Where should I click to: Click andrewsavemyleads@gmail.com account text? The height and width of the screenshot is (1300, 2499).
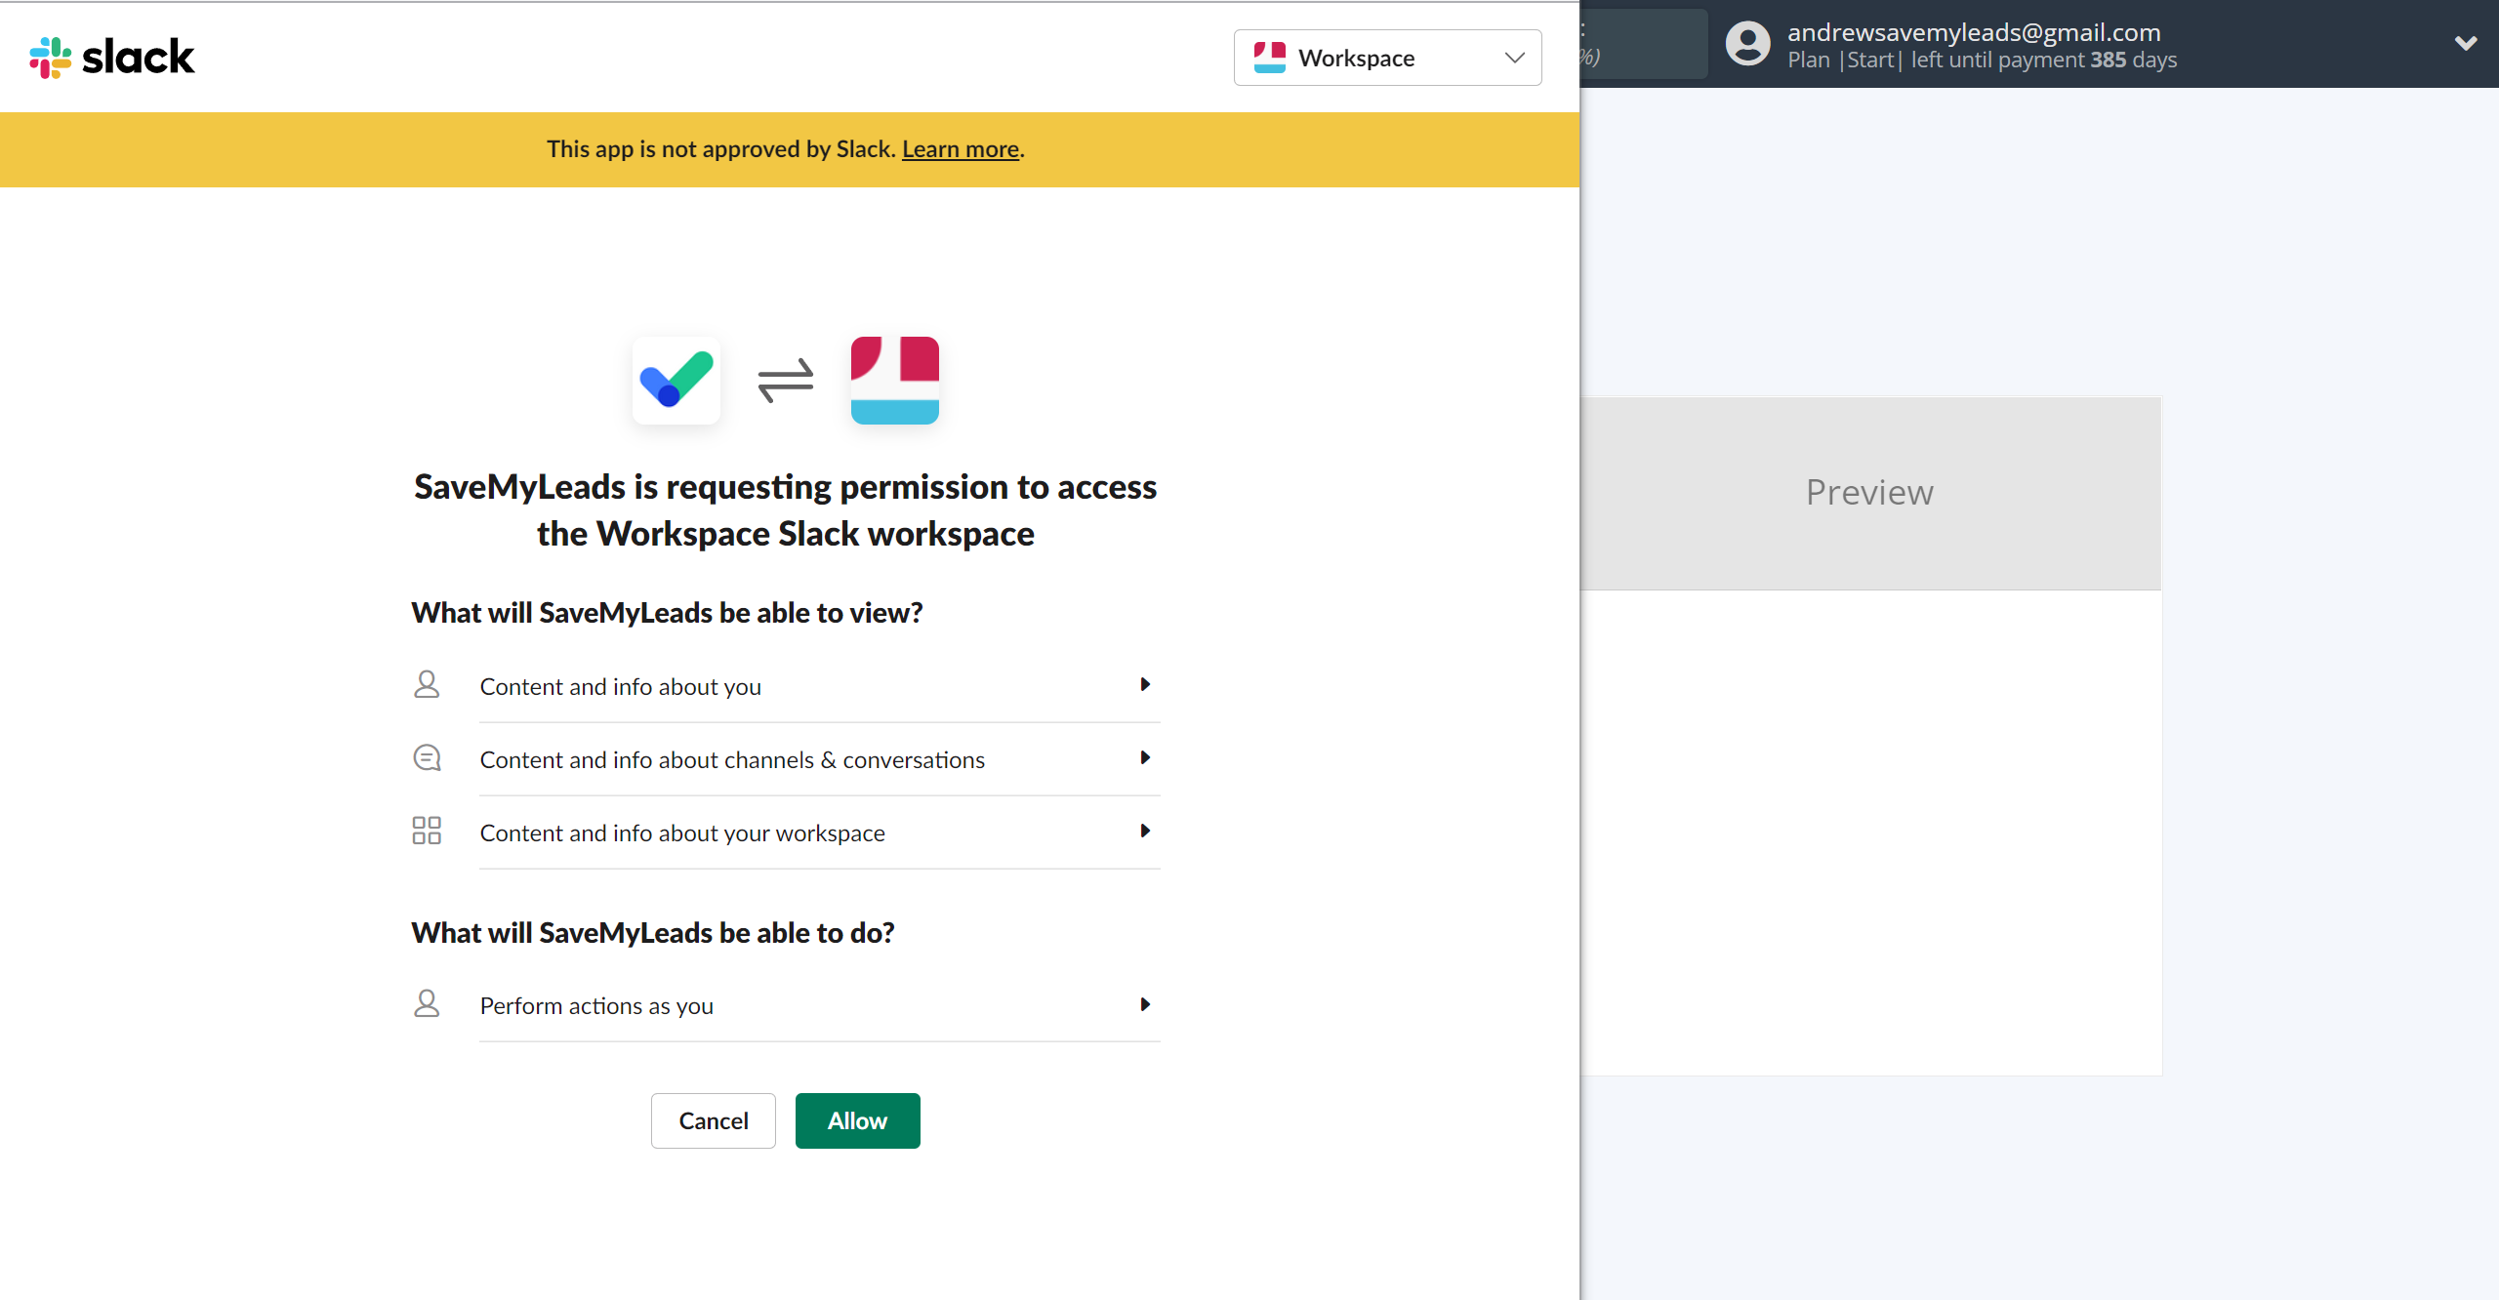1974,32
